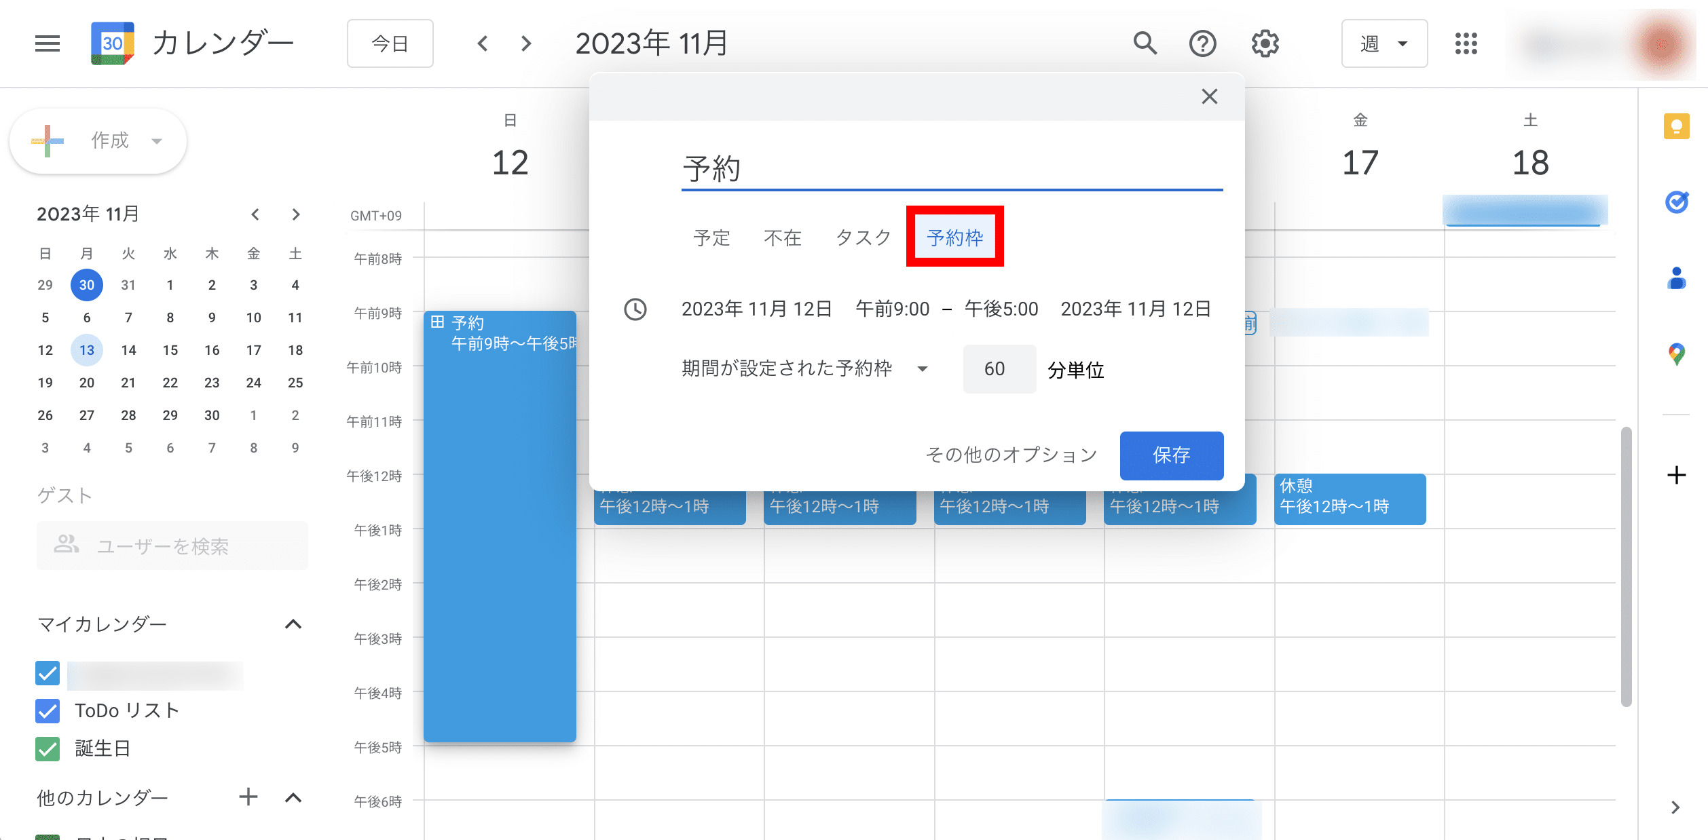Image resolution: width=1708 pixels, height=840 pixels.
Task: Collapse the マイカレンダー section
Action: (x=293, y=624)
